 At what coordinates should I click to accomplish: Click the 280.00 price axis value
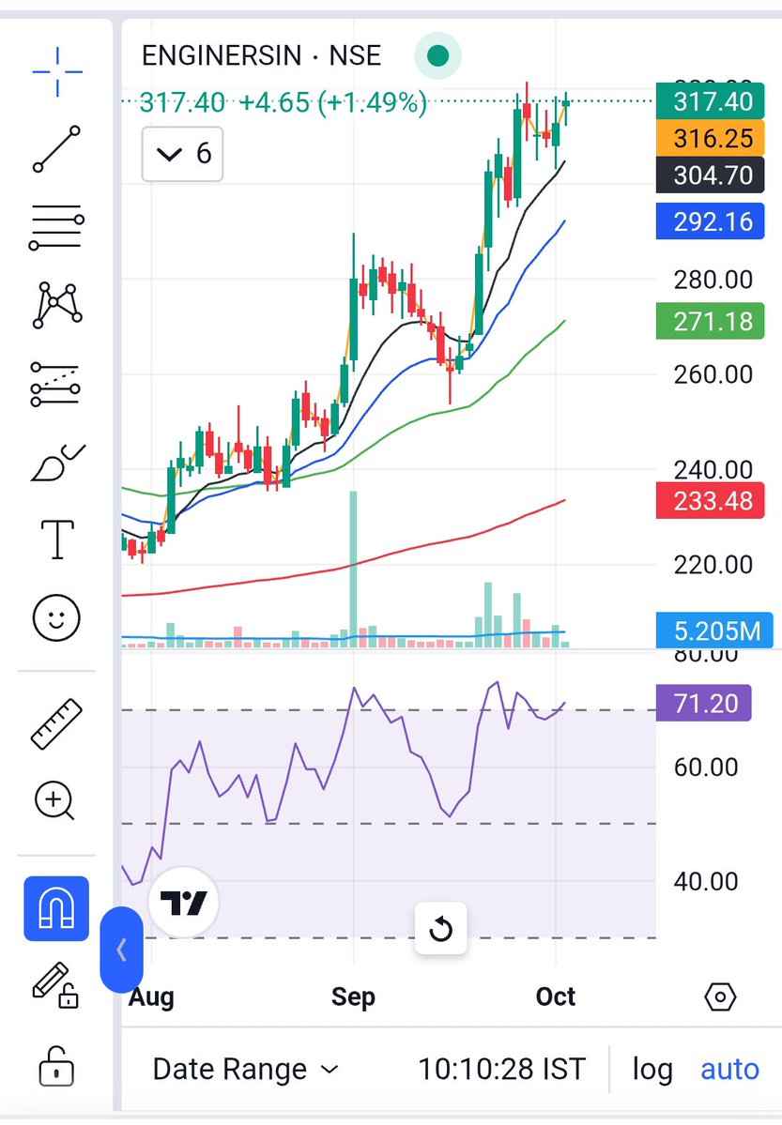point(713,280)
